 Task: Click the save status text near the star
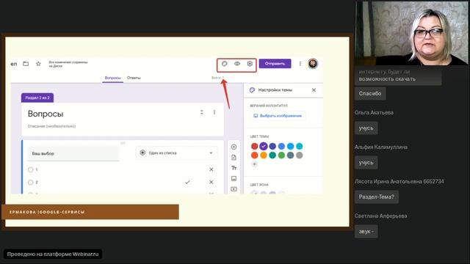coord(68,64)
